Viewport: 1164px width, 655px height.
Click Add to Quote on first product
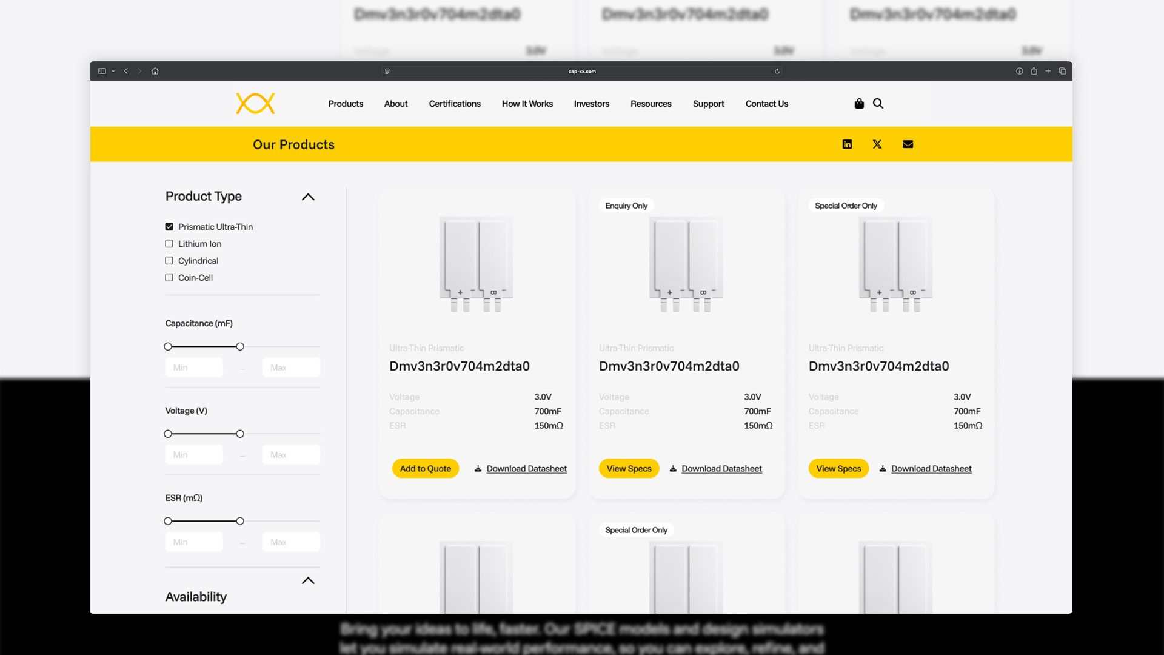click(425, 468)
